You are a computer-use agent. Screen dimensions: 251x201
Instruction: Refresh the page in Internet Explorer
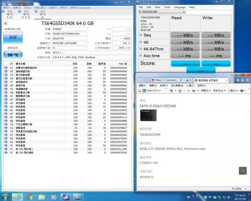(x=190, y=80)
